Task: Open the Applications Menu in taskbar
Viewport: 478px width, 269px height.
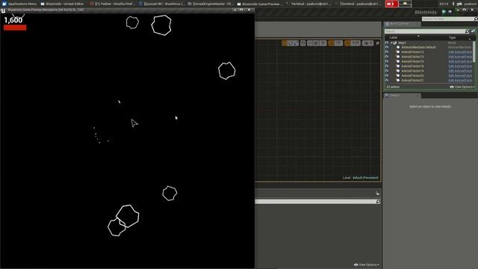Action: coord(19,4)
